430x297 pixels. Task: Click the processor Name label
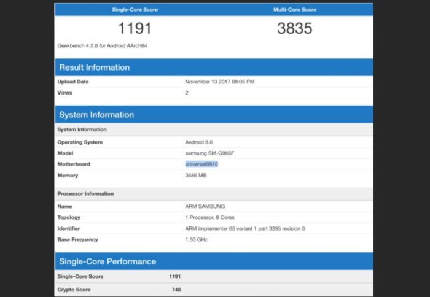click(x=64, y=206)
